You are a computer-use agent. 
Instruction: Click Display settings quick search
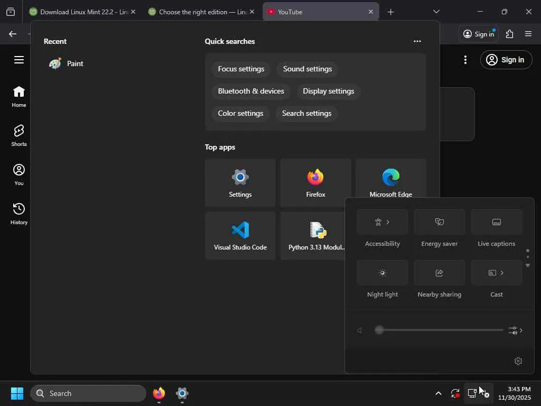pyautogui.click(x=329, y=91)
